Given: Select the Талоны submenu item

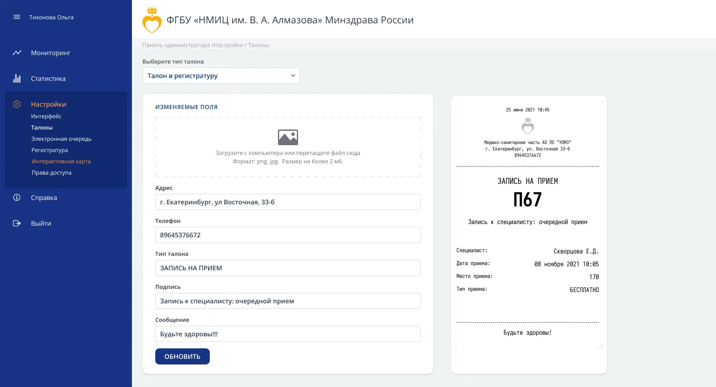Looking at the screenshot, I should (x=42, y=128).
